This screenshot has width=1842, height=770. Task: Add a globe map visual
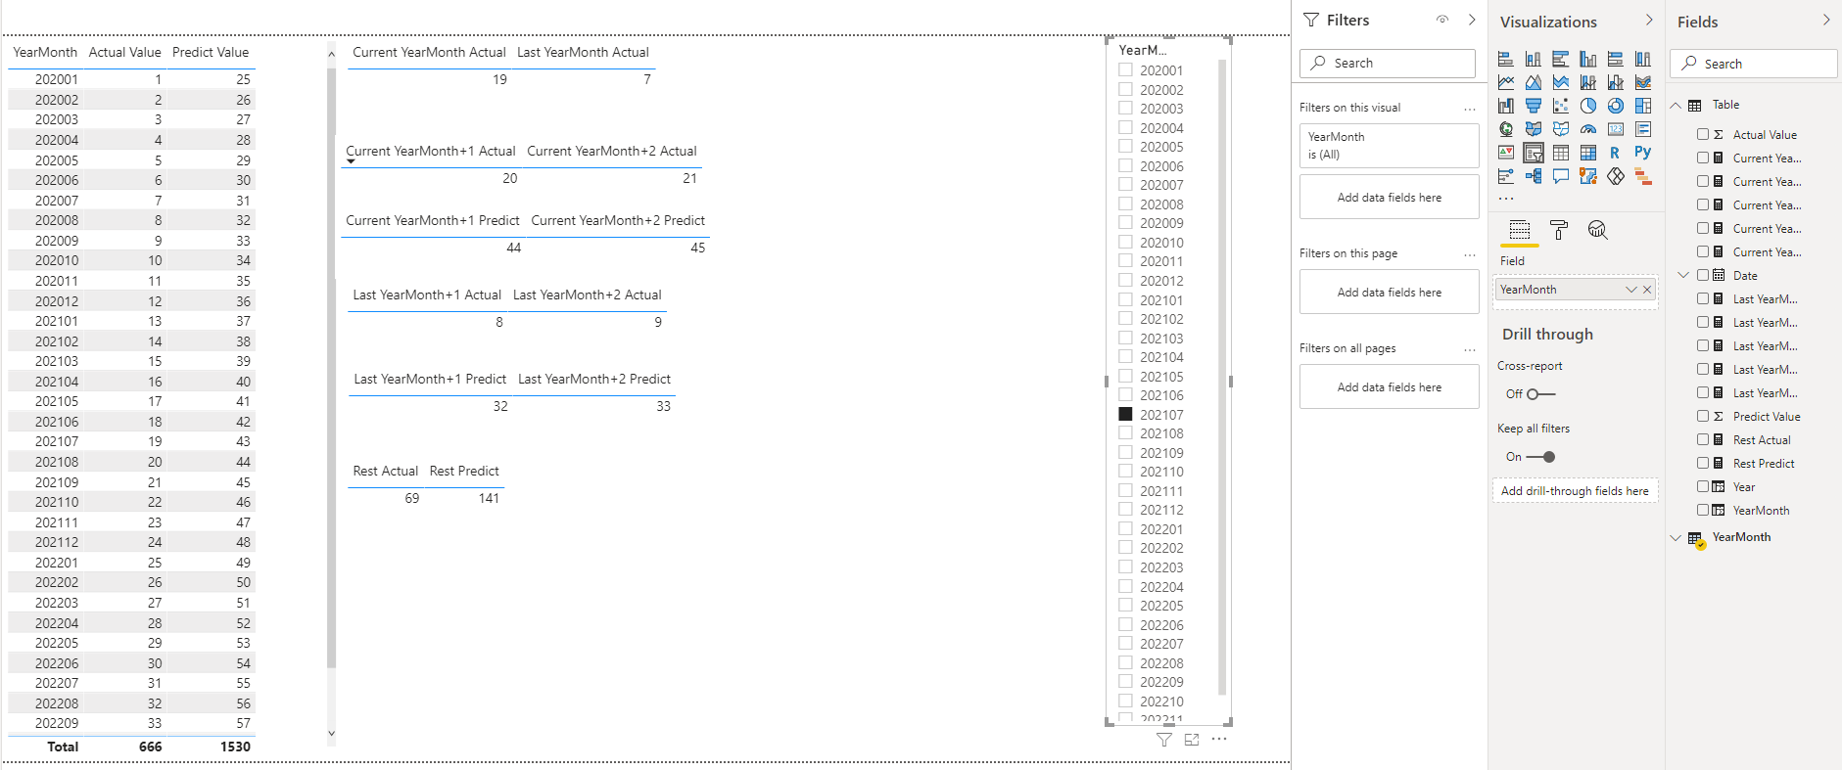1506,130
